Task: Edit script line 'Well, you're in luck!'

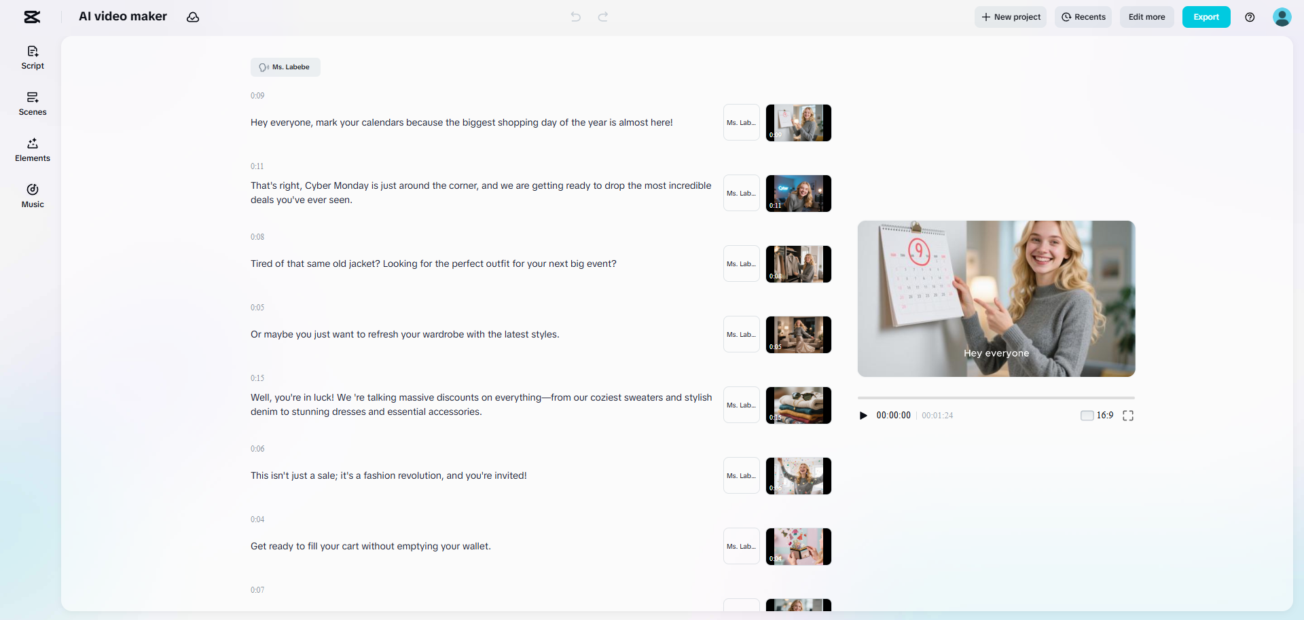Action: (x=482, y=405)
